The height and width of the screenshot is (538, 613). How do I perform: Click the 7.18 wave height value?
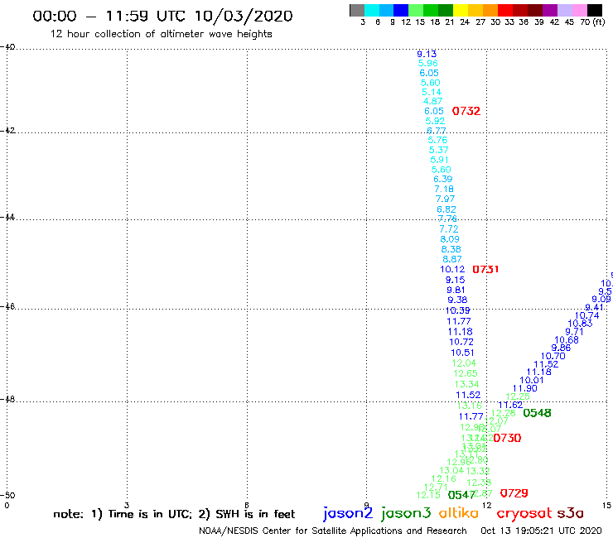tap(444, 189)
